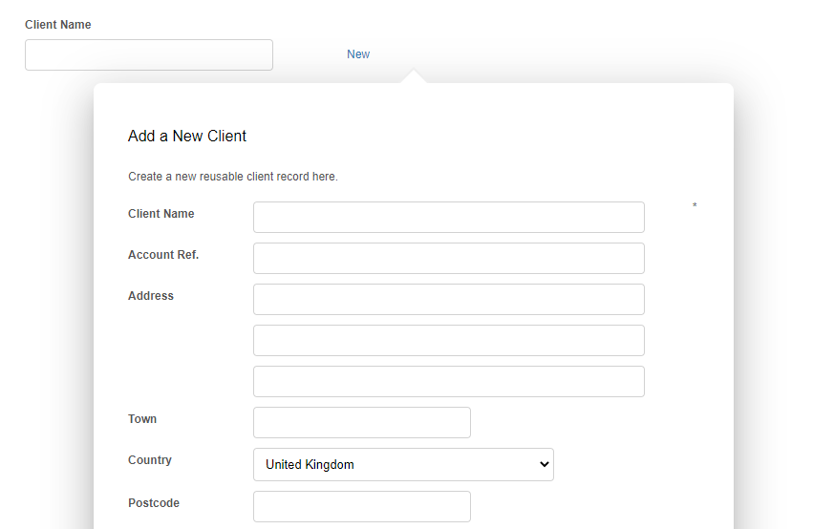The height and width of the screenshot is (529, 813).
Task: Click the New client link
Action: (358, 54)
